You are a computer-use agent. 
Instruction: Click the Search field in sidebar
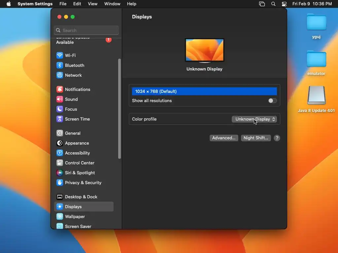tap(86, 30)
